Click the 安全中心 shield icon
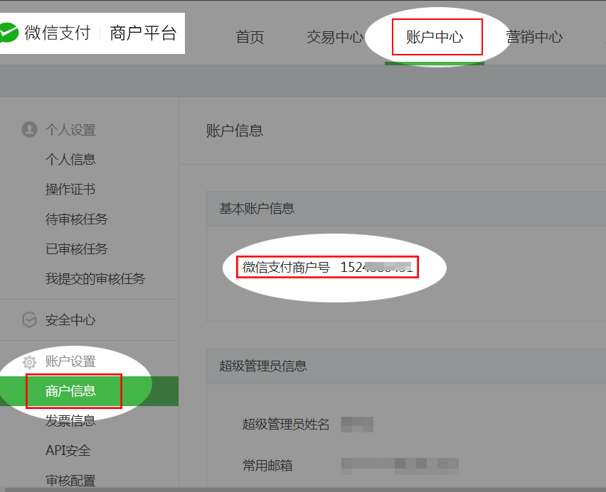The height and width of the screenshot is (492, 606). pos(29,320)
